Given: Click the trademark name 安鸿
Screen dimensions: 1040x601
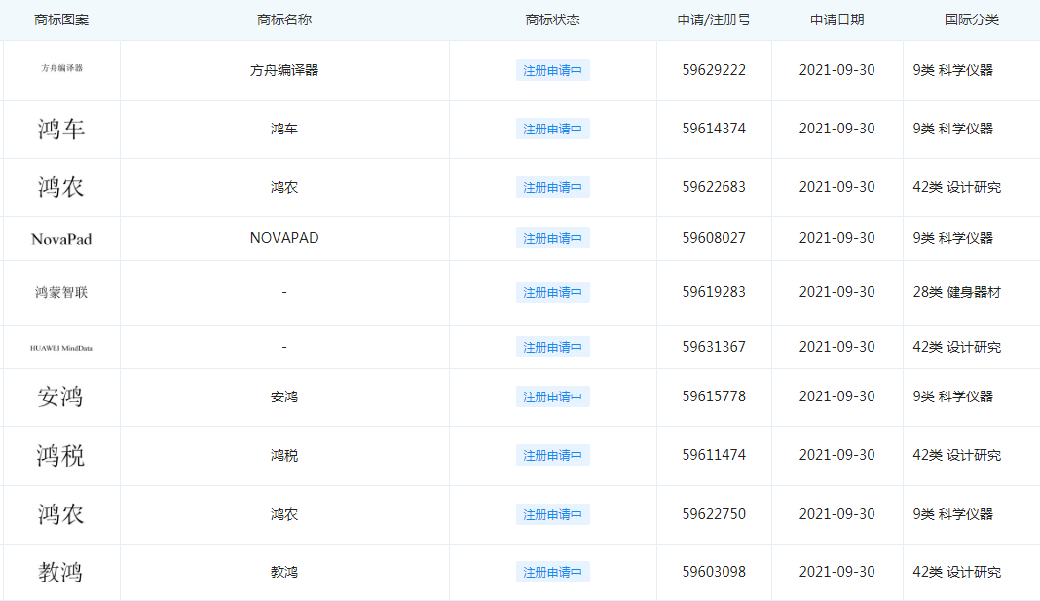Looking at the screenshot, I should [x=284, y=396].
